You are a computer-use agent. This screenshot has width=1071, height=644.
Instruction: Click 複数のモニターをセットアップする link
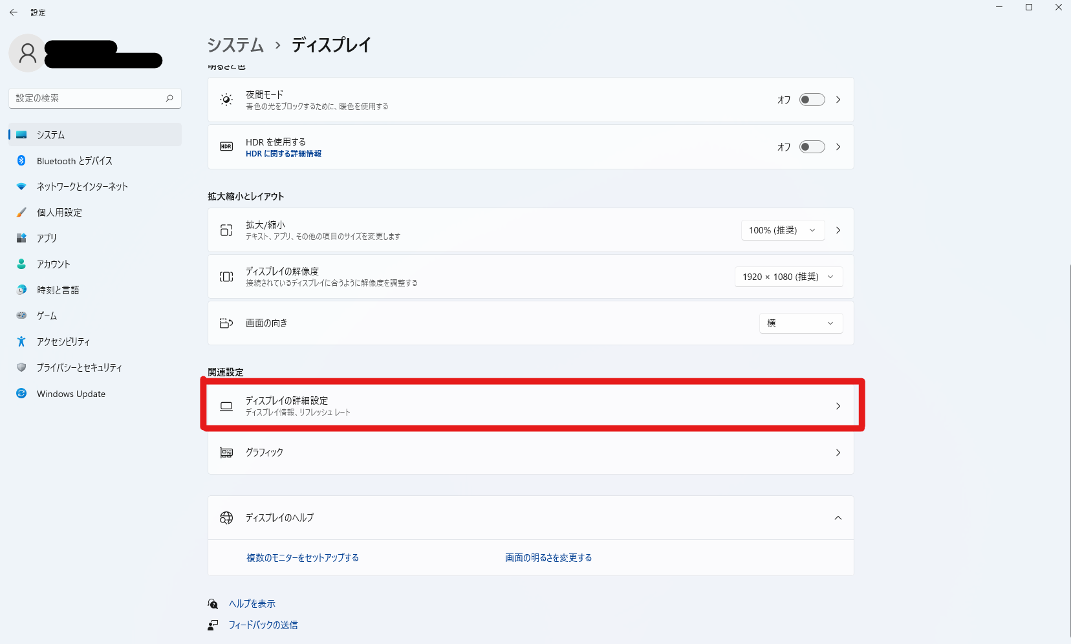[x=302, y=558]
